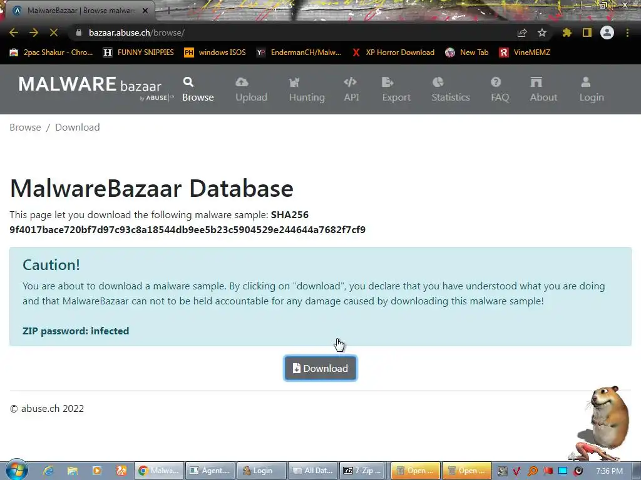This screenshot has height=480, width=641.
Task: Open the Windows Start orb
Action: tap(16, 470)
